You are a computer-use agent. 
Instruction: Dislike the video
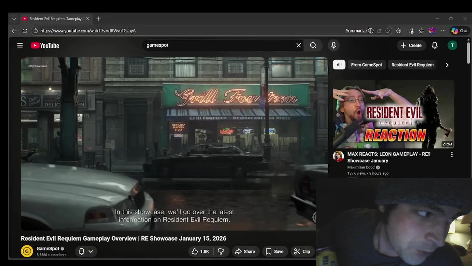pos(221,251)
